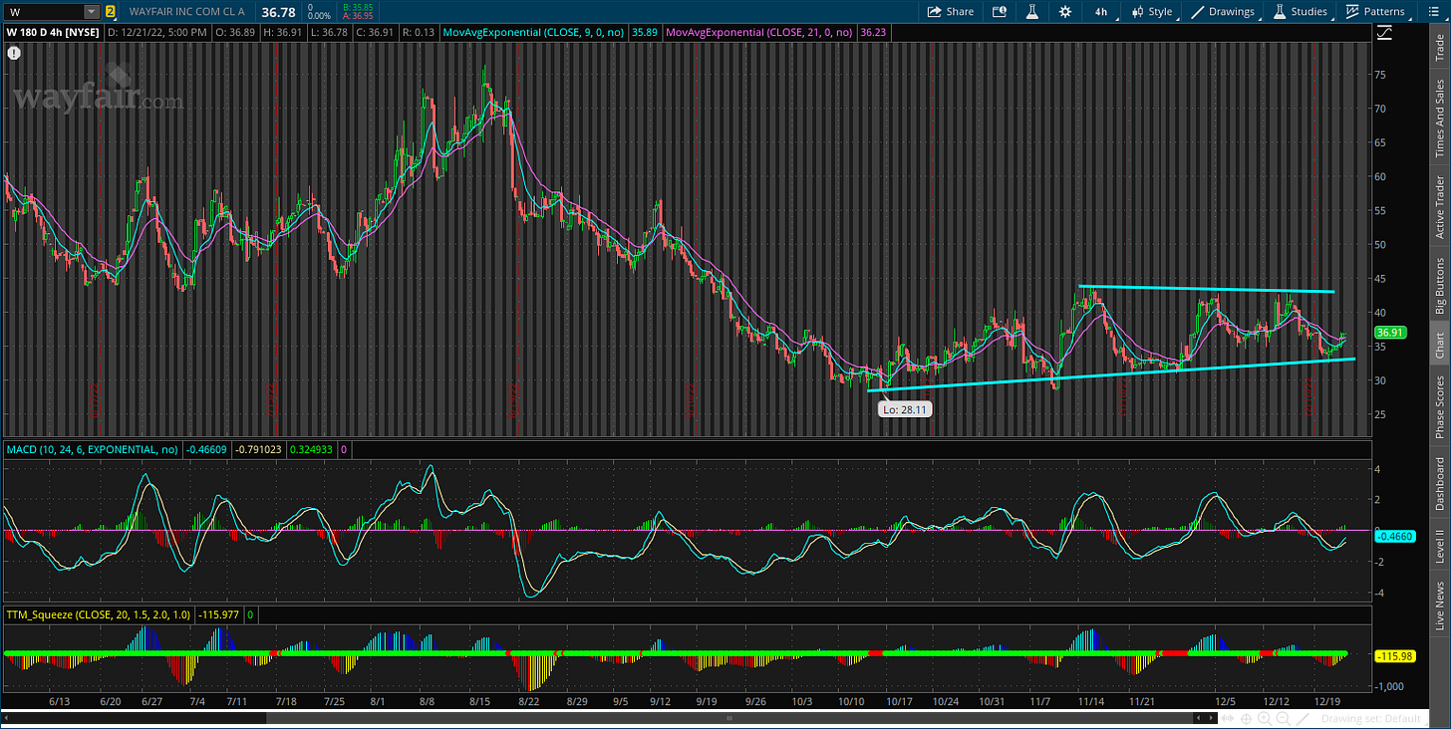The width and height of the screenshot is (1451, 729).
Task: Click the WAYFAIR INC COM CL A name
Action: (x=186, y=12)
